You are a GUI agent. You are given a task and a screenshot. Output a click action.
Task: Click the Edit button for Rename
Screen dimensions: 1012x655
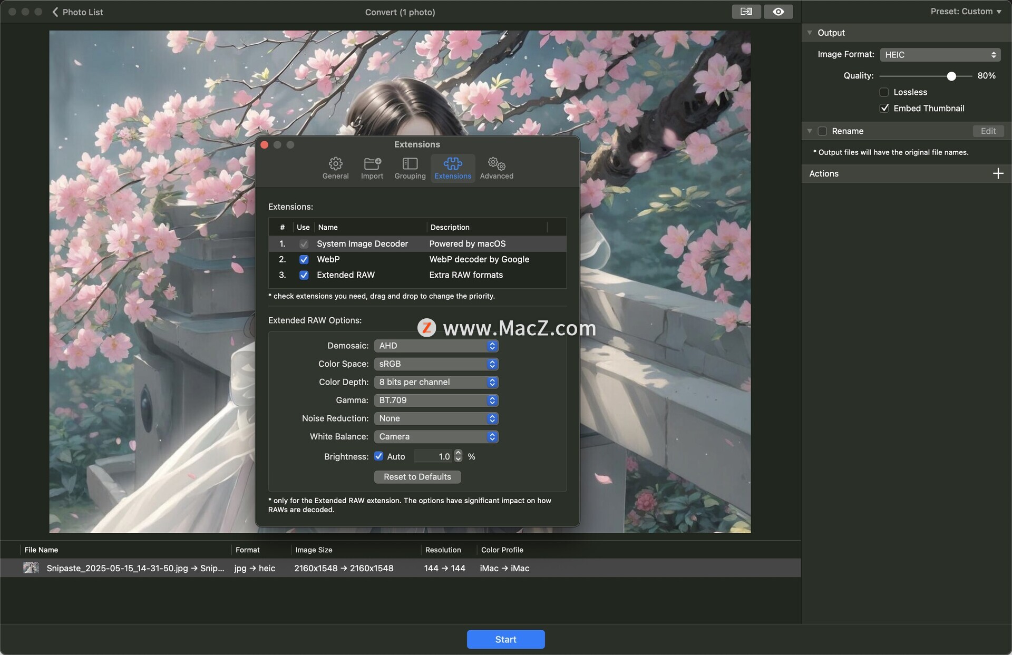point(988,131)
